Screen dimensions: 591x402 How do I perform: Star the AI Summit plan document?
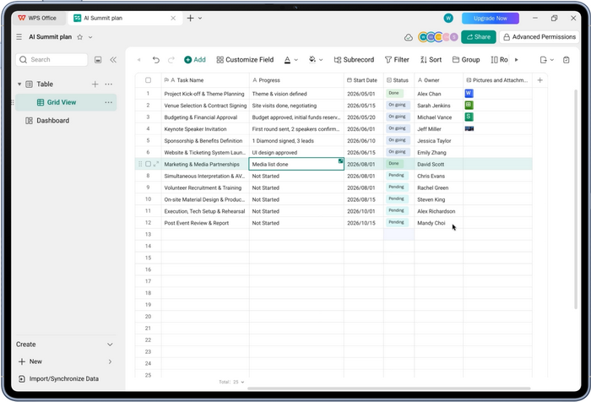point(80,37)
